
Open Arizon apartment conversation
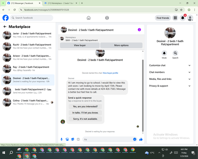coord(28,58)
